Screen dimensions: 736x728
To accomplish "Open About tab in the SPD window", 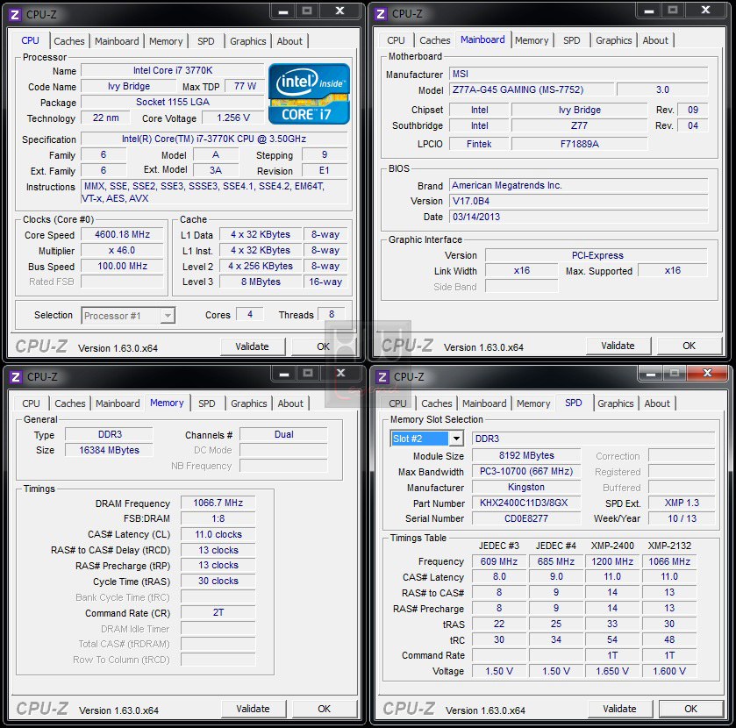I will point(657,403).
